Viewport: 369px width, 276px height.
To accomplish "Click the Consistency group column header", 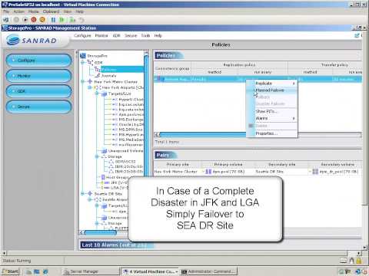I will click(x=172, y=68).
